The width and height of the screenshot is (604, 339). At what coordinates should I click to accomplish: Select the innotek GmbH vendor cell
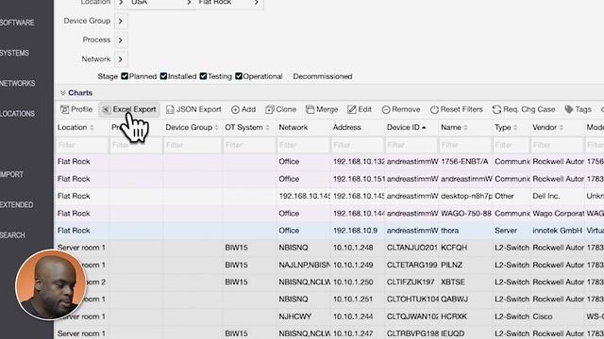coord(557,231)
